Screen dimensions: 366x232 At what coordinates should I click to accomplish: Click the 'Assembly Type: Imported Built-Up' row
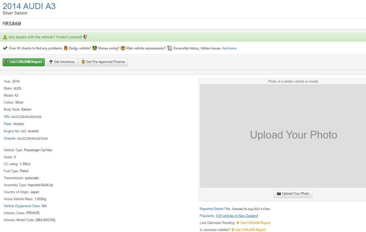[x=28, y=185]
